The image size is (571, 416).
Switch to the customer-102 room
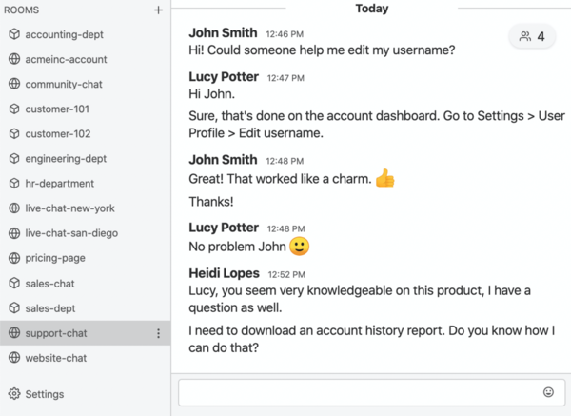(57, 133)
